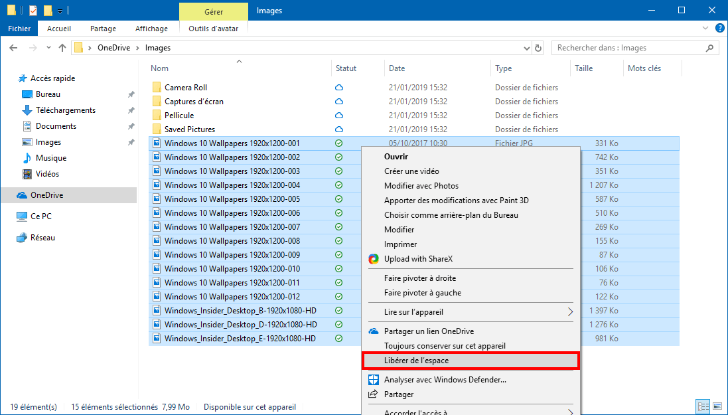
Task: Click the Back navigation arrow
Action: tap(13, 48)
